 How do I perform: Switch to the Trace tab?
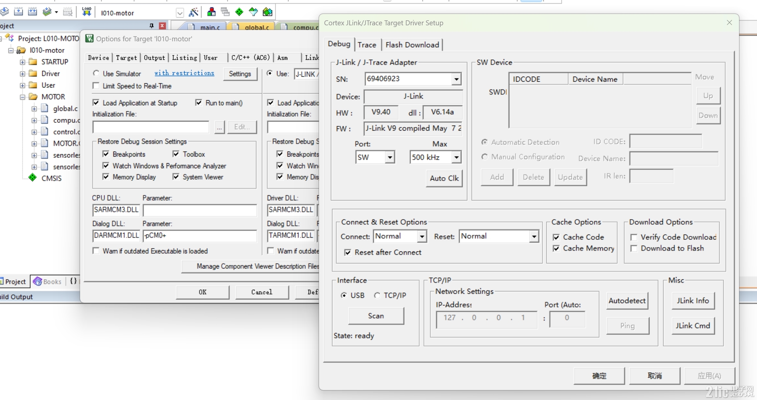tap(367, 45)
